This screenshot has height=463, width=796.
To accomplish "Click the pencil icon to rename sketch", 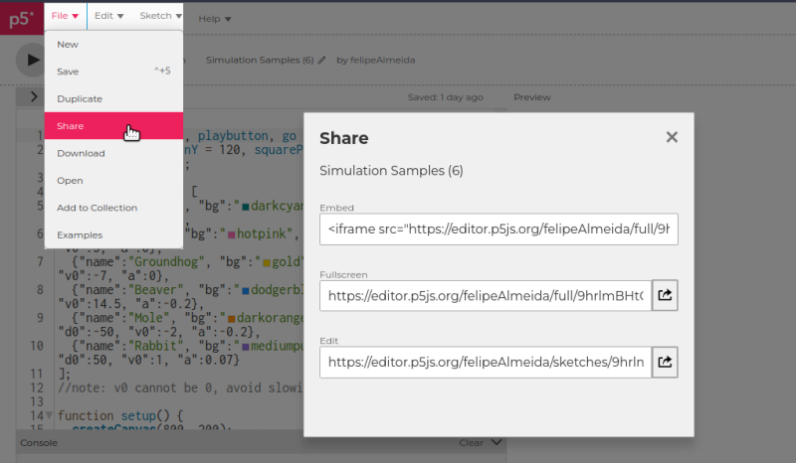I will click(x=321, y=61).
